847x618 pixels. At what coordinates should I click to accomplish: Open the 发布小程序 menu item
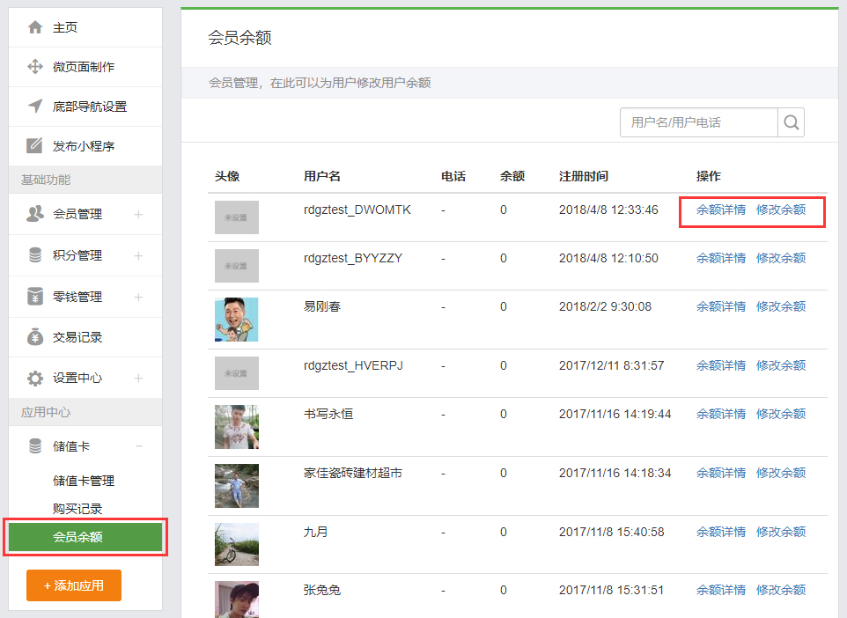pos(85,146)
